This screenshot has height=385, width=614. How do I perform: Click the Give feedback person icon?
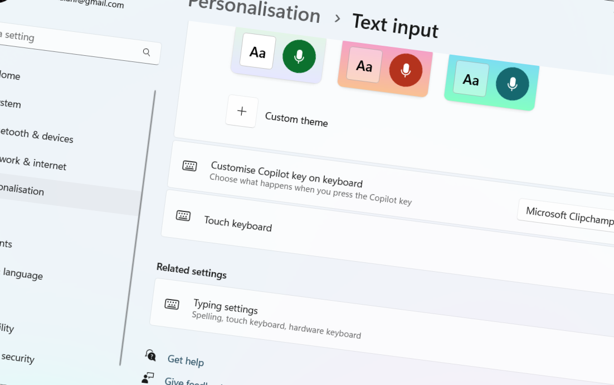pyautogui.click(x=148, y=378)
